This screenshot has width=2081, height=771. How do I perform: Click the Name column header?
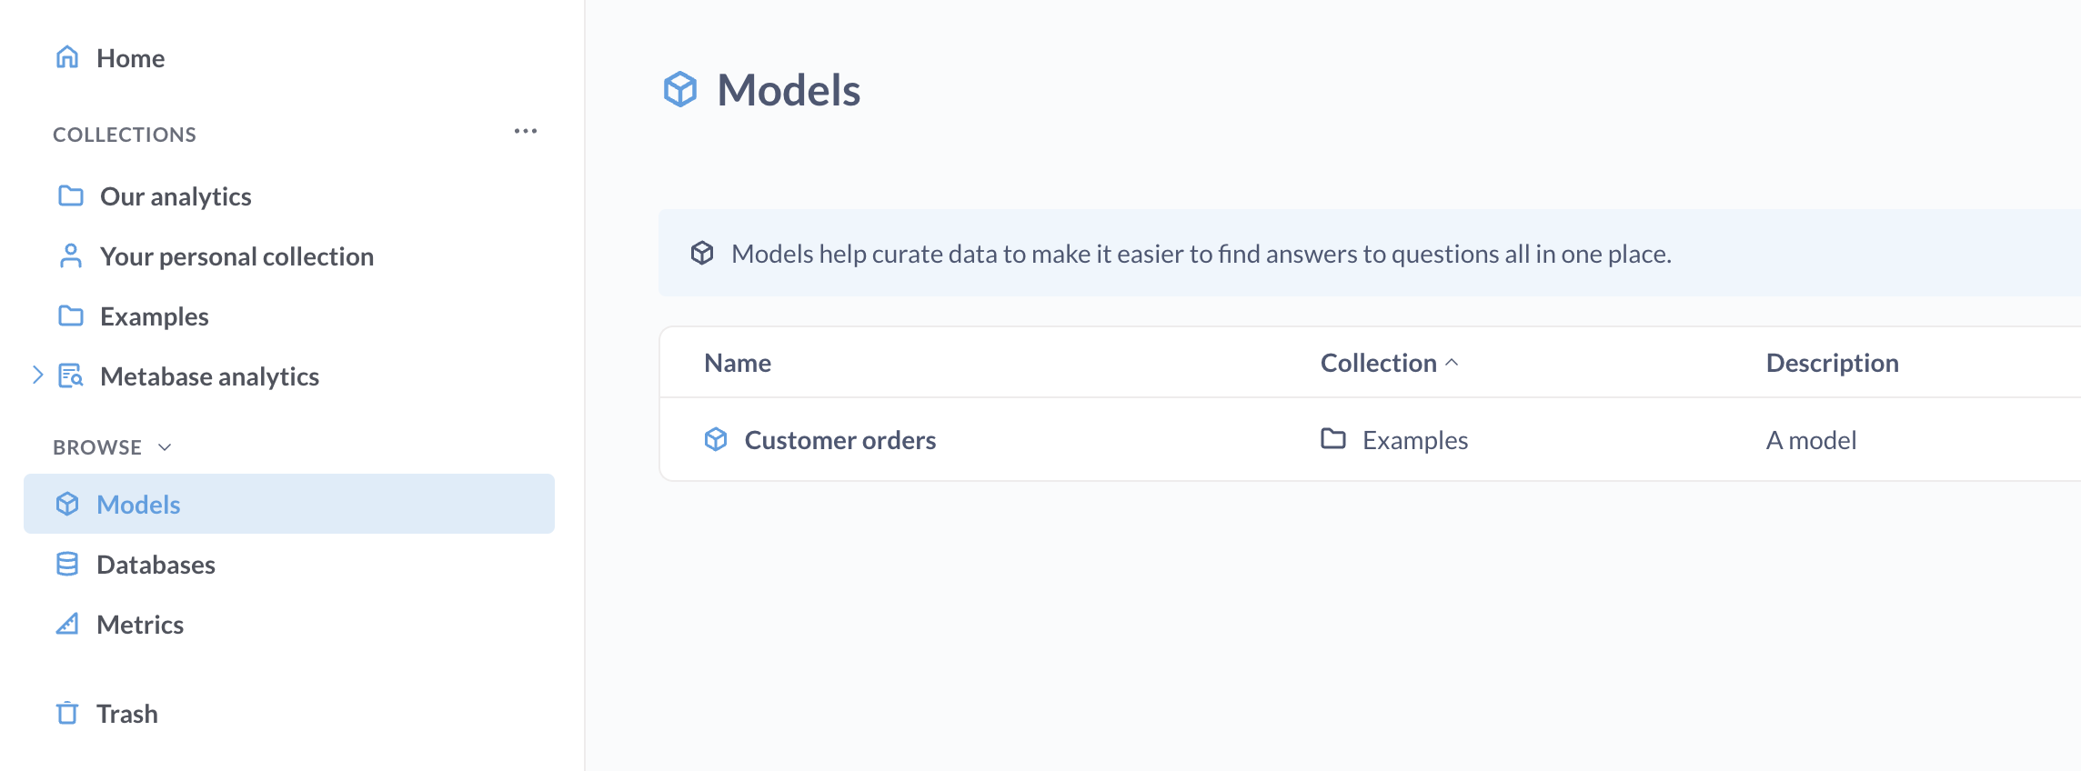[x=737, y=362]
